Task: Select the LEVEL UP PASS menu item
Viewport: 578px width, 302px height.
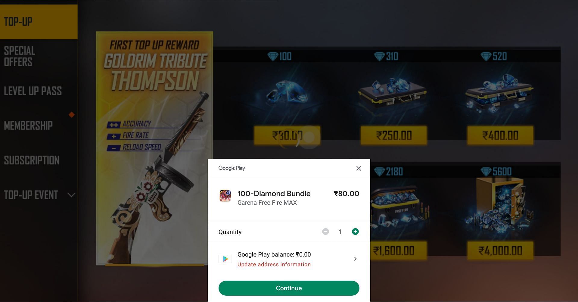Action: 33,91
